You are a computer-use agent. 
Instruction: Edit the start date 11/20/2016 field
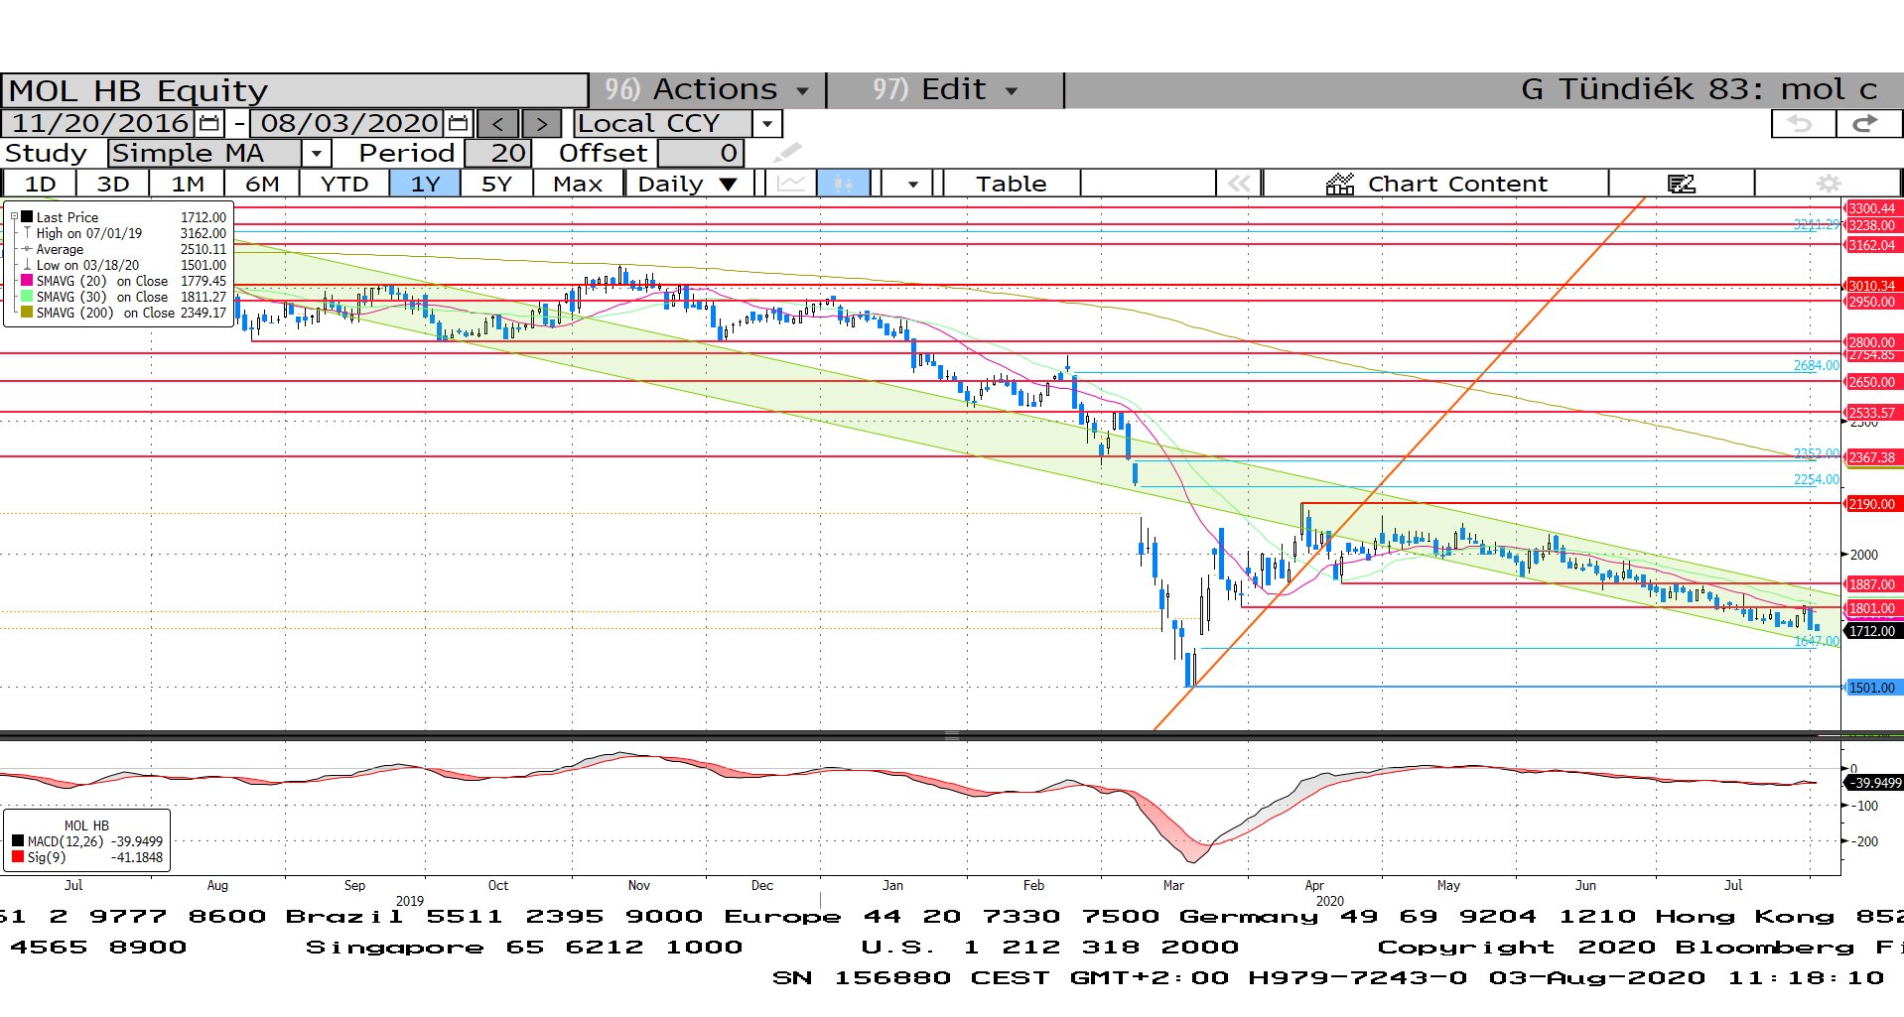coord(99,123)
